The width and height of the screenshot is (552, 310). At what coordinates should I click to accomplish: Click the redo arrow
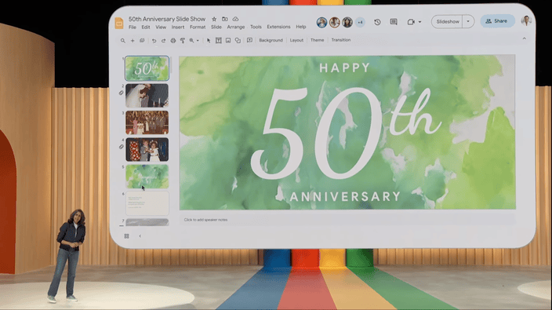[x=163, y=41]
